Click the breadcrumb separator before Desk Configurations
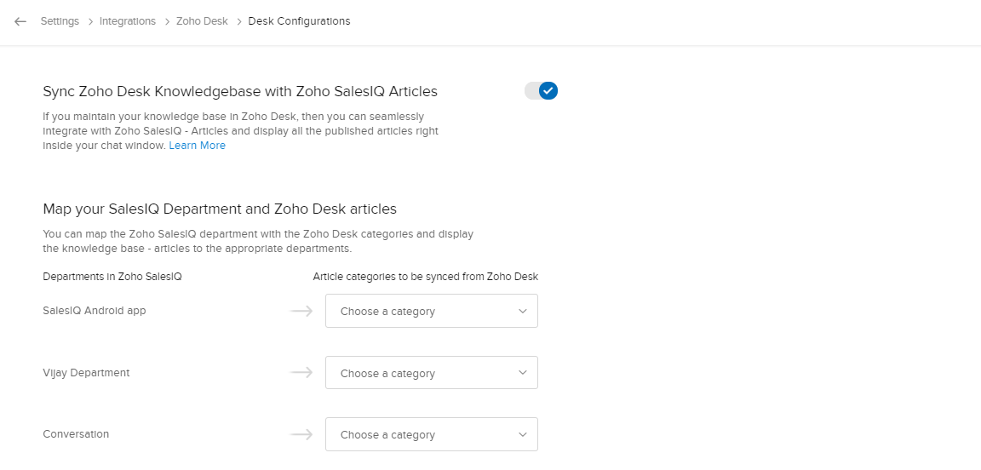 click(238, 21)
